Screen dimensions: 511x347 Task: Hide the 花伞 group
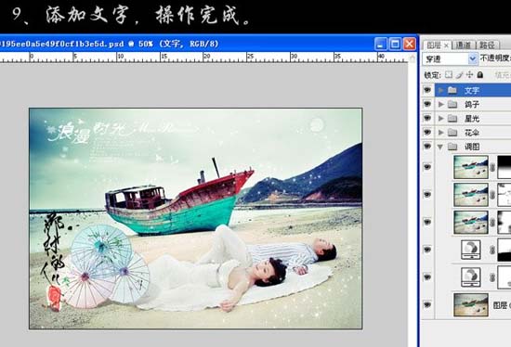[427, 132]
